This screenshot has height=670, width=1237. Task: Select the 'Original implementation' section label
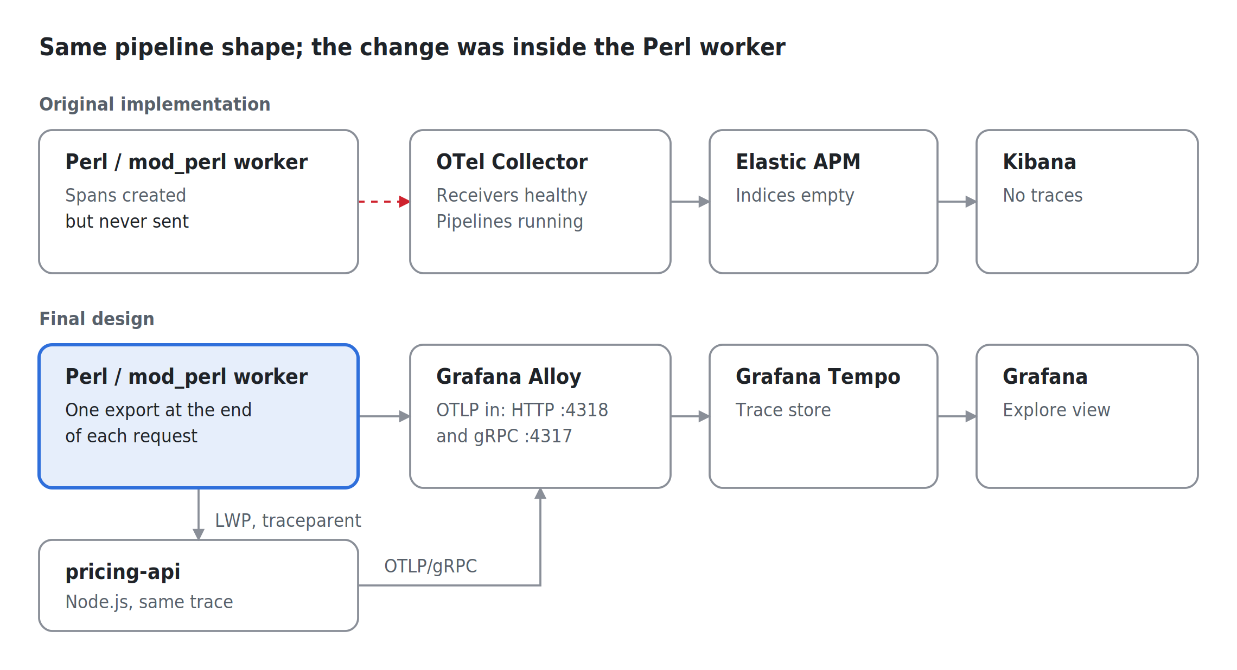(x=155, y=104)
